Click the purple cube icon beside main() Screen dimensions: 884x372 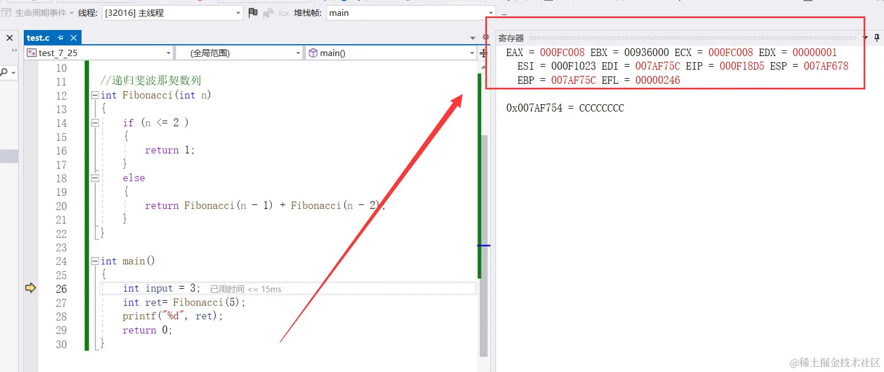click(x=313, y=53)
